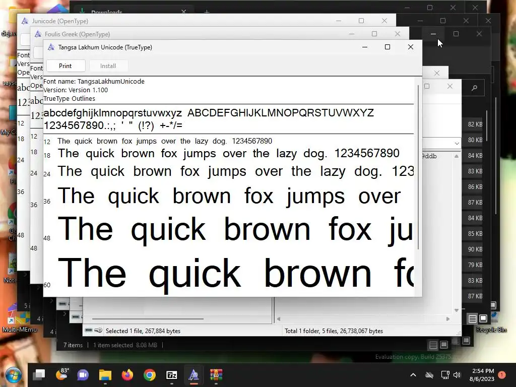This screenshot has height=387, width=516.
Task: Click the Tangsa Lakhum Unicode title bar font icon
Action: click(51, 47)
